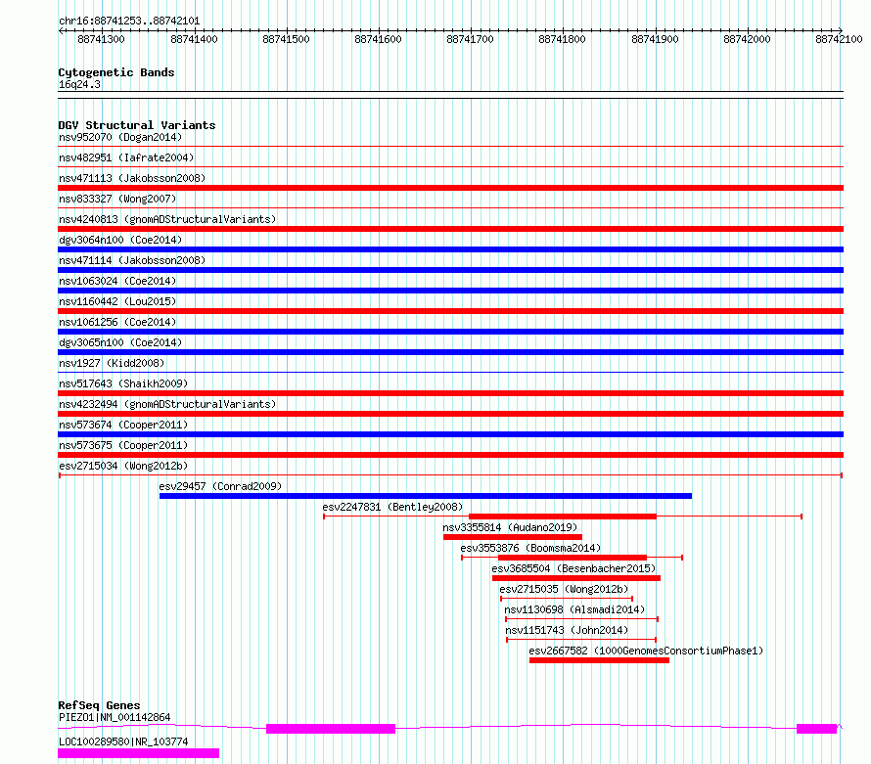Viewport: 871px width, 764px height.
Task: Click the magenta LOC100289580 gene bar
Action: tap(138, 753)
